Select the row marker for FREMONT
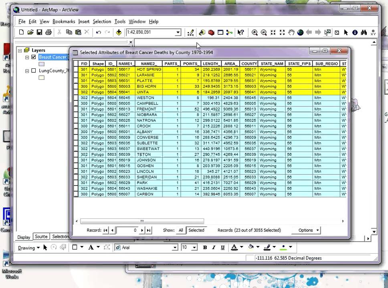Viewport: 388px width, 288px height. (x=76, y=109)
